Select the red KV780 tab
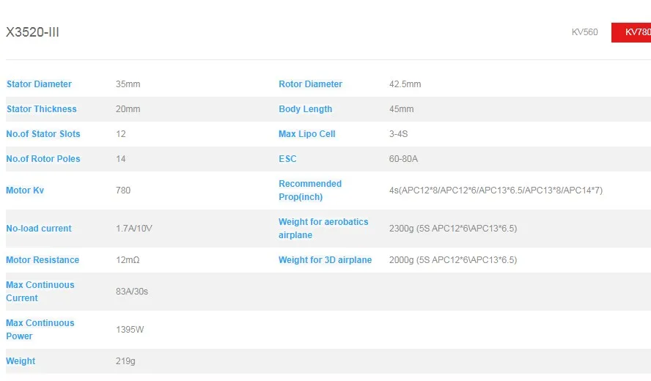This screenshot has height=381, width=651. [x=631, y=32]
